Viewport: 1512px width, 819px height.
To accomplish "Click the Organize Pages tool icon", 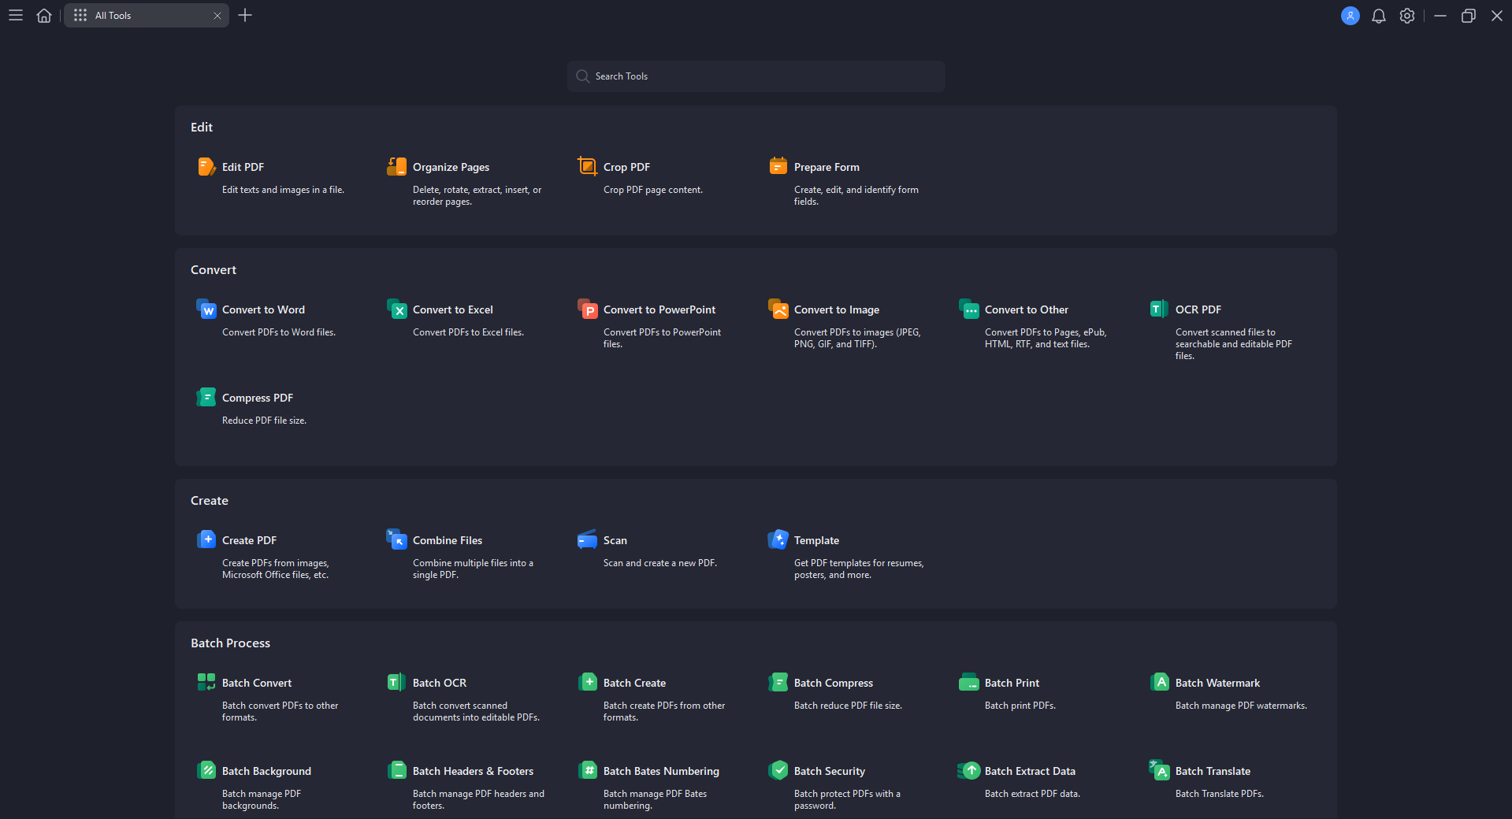I will [x=397, y=166].
